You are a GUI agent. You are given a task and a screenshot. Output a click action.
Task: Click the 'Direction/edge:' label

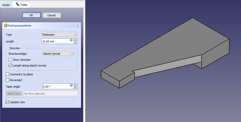click(18, 54)
